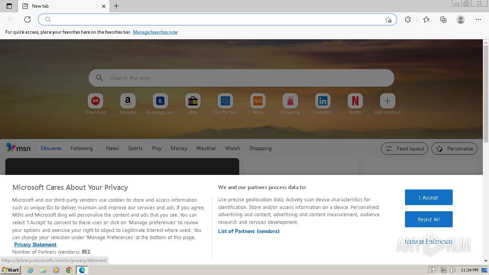Screen dimensions: 489x275
Task: Launch Chrome from taskbar
Action: (69, 270)
